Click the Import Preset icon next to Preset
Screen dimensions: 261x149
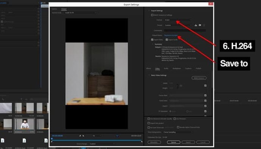coord(200,25)
